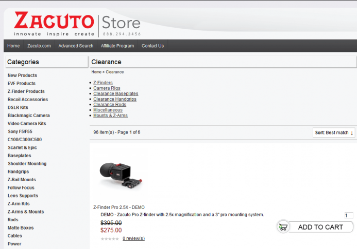Open the Miscellaneous subcategory link
Screen dimensions: 357x249
(x=108, y=110)
